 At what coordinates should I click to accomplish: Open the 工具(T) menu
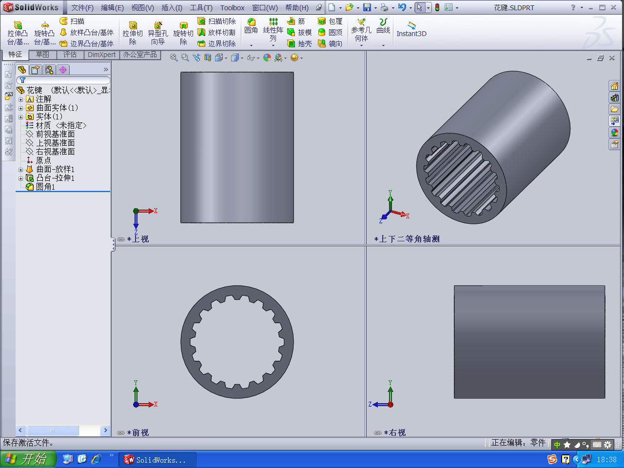pyautogui.click(x=201, y=7)
